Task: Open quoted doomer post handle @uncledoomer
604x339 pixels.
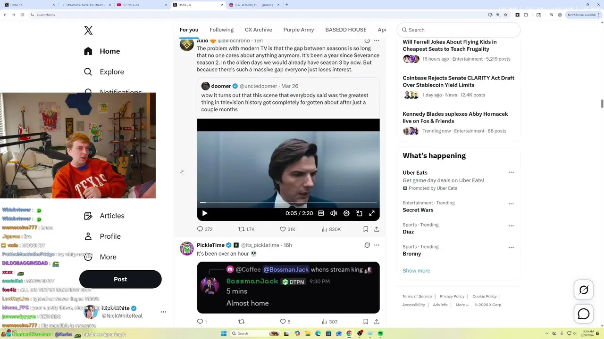Action: click(258, 86)
